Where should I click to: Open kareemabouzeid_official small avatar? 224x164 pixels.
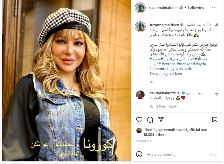tap(139, 130)
